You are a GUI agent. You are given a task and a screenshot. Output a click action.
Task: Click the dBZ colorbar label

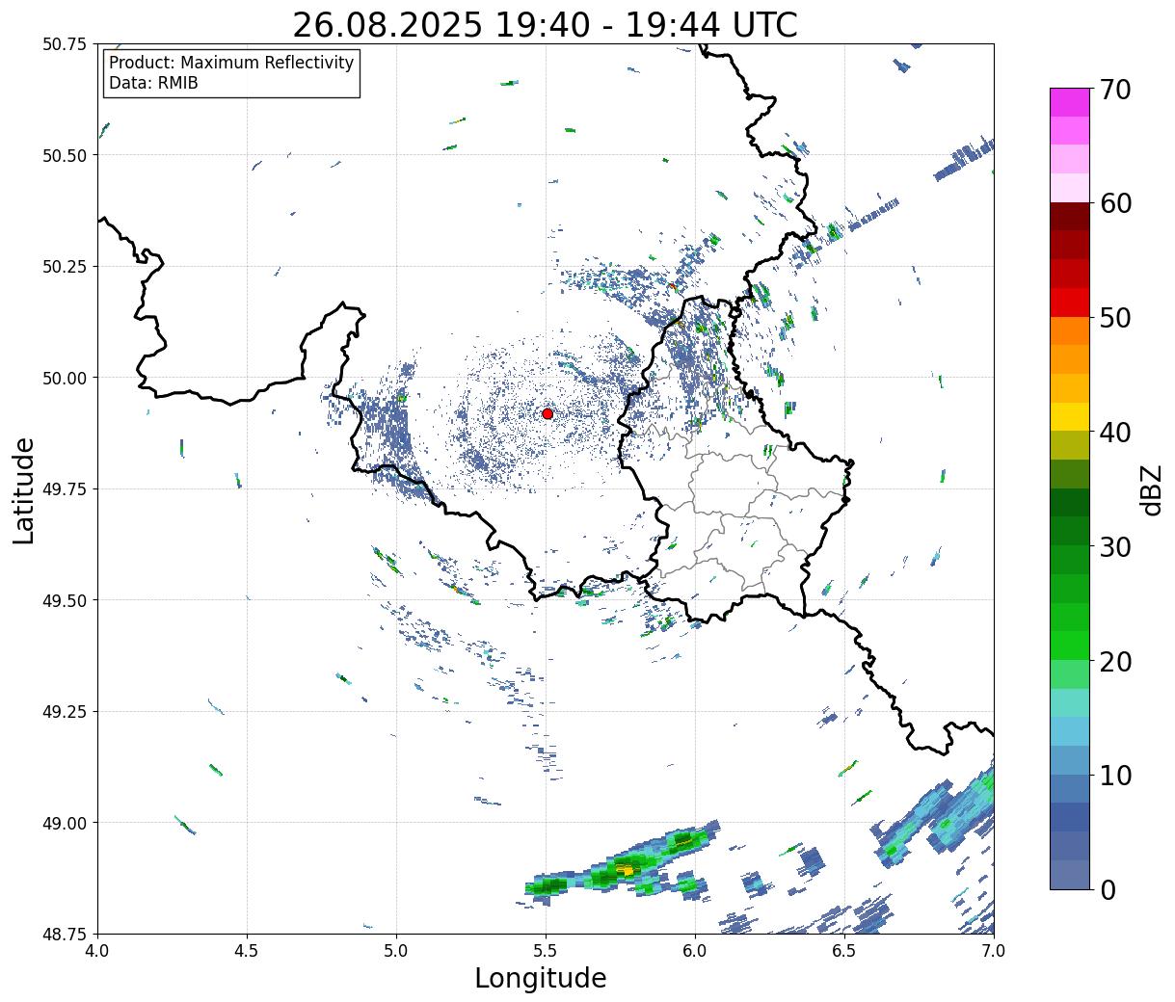click(x=1151, y=489)
